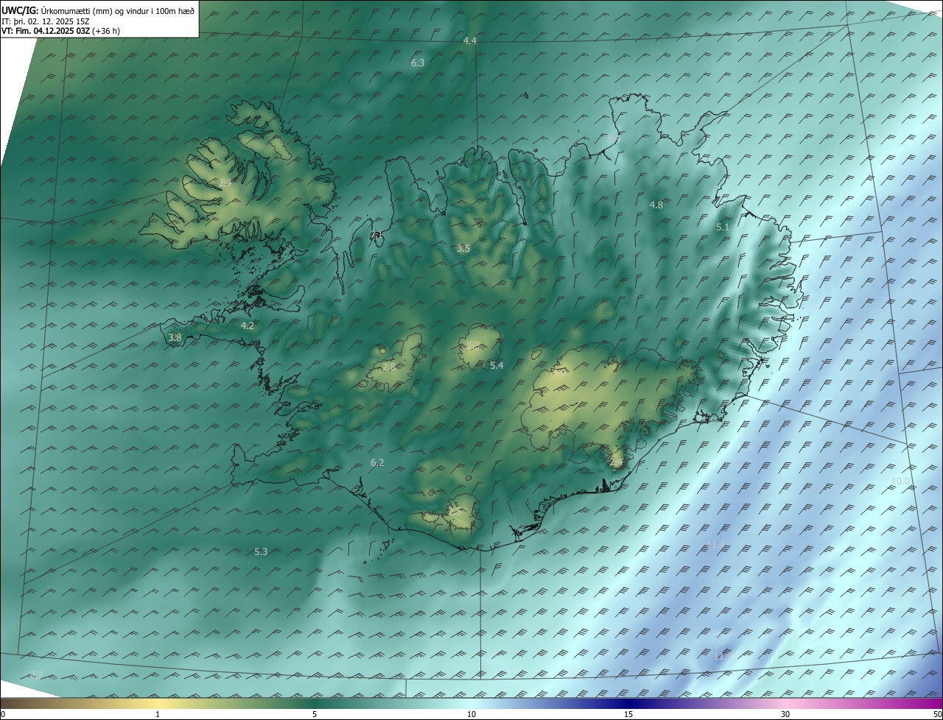Click the 0 tick on the color scale

(3, 714)
